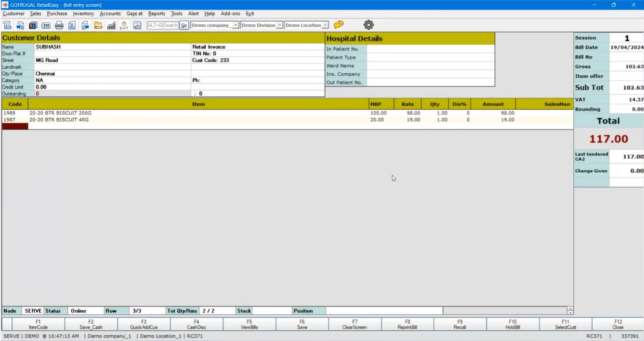
Task: Click the line chart report toolbar icon
Action: click(x=137, y=25)
